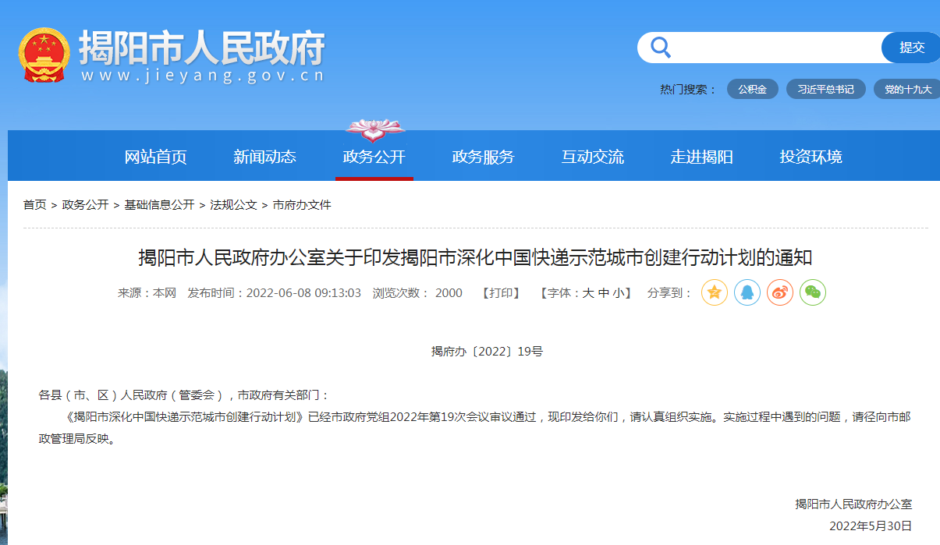This screenshot has height=545, width=940.
Task: Select the 公积金 hot search tag
Action: (753, 89)
